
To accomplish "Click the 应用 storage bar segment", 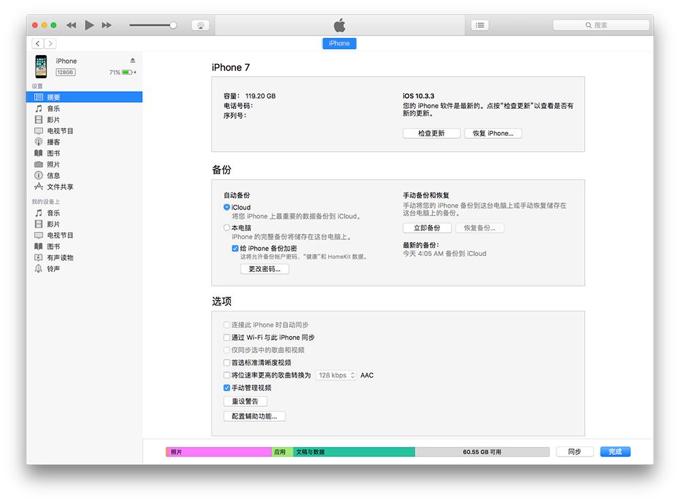I will pyautogui.click(x=282, y=452).
